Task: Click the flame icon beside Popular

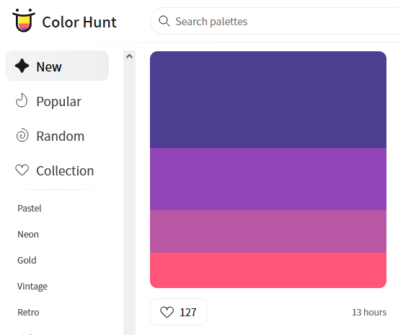Action: [x=22, y=100]
